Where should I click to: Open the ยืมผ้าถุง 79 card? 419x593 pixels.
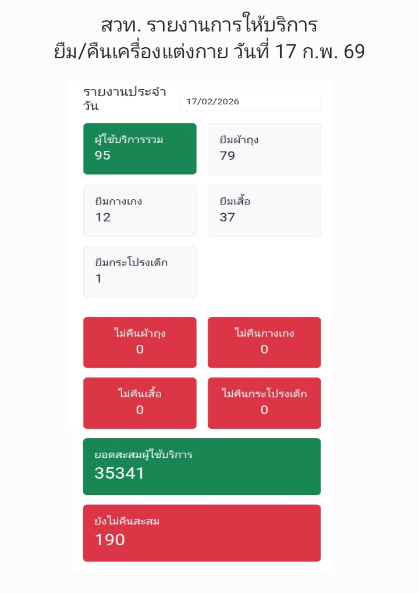click(264, 149)
